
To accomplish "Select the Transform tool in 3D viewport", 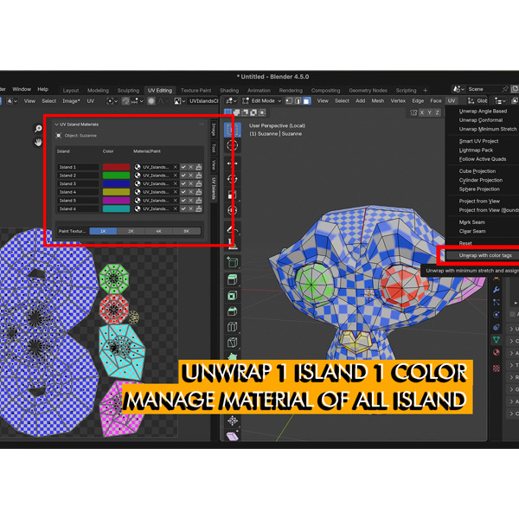I will click(232, 210).
